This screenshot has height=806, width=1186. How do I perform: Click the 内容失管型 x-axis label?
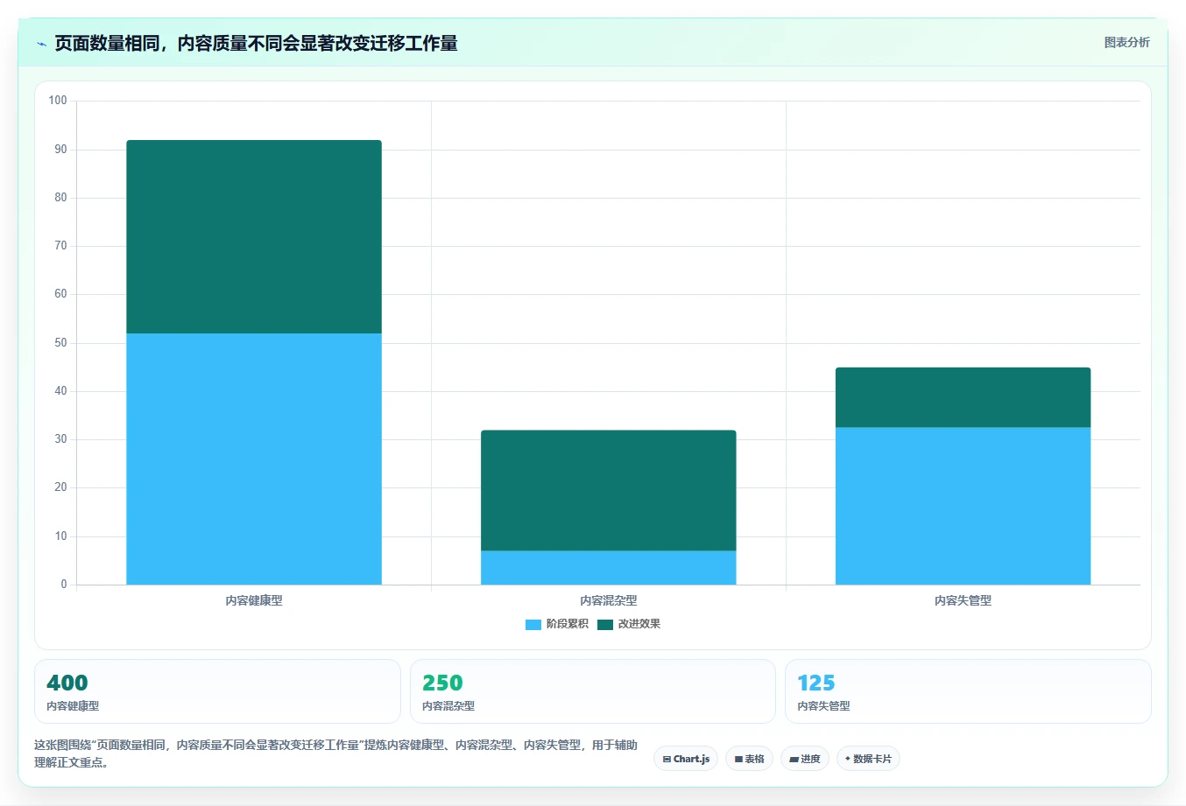click(x=963, y=600)
